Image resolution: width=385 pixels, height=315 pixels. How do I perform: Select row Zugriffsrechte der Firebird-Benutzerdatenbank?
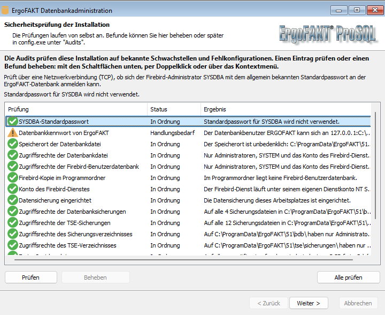tap(188, 167)
